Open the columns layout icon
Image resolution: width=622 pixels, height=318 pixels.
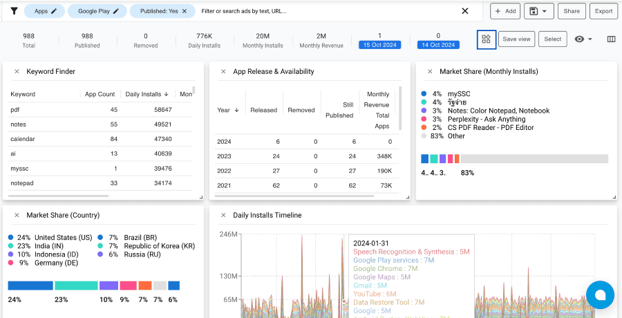coord(611,39)
